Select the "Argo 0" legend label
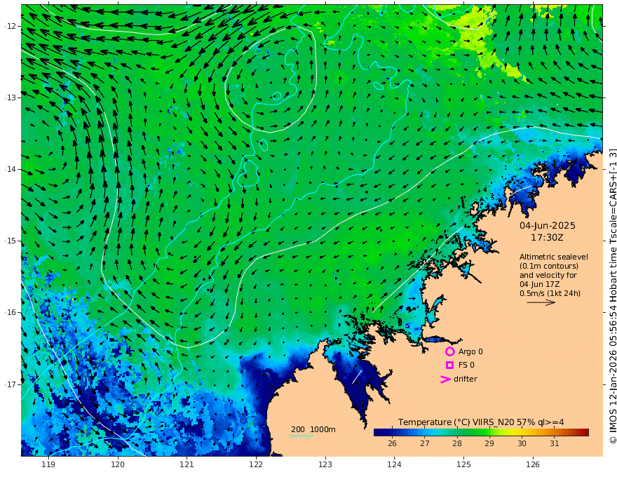The width and height of the screenshot is (617, 477). 470,351
